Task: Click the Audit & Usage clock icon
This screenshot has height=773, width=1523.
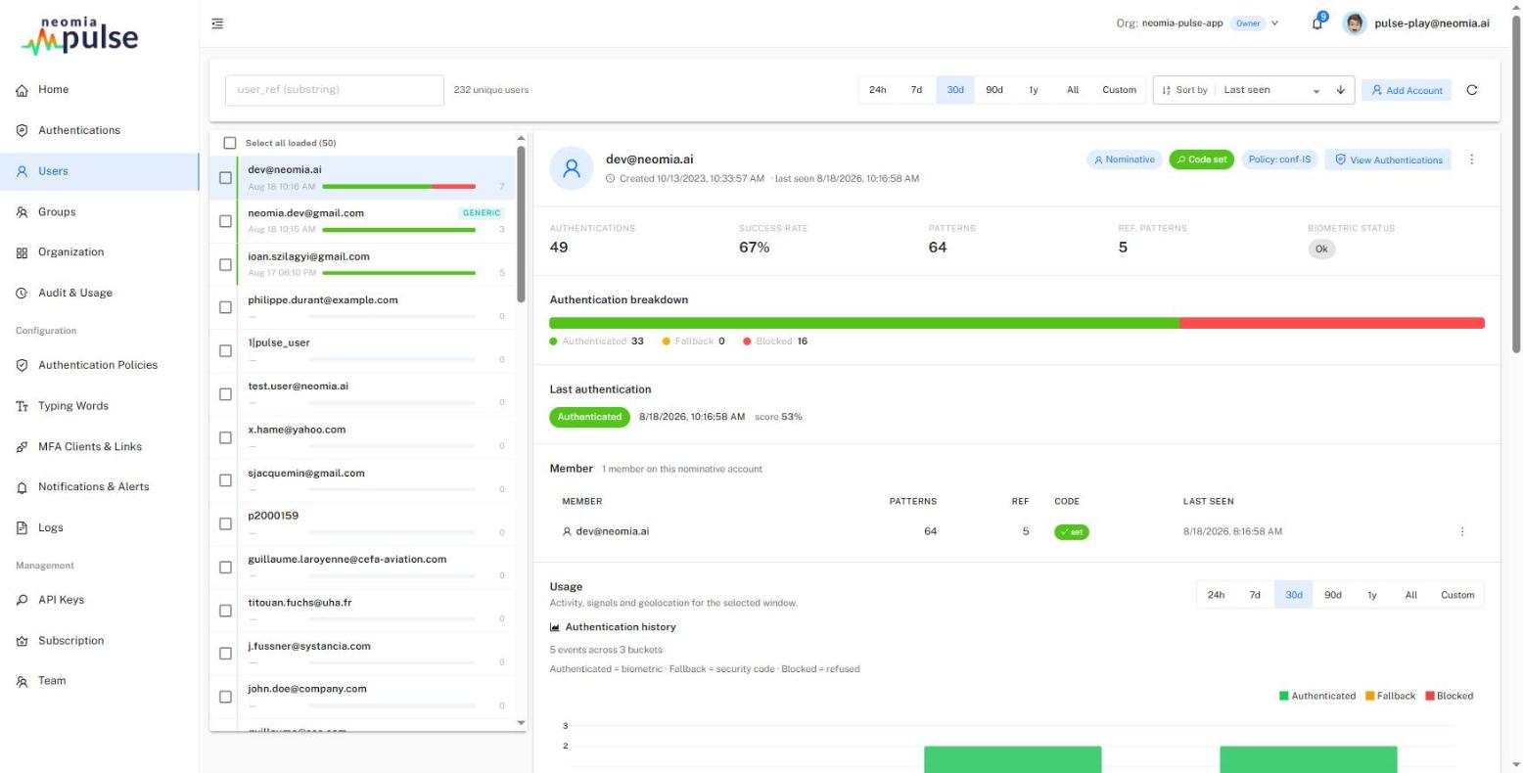Action: tap(22, 294)
